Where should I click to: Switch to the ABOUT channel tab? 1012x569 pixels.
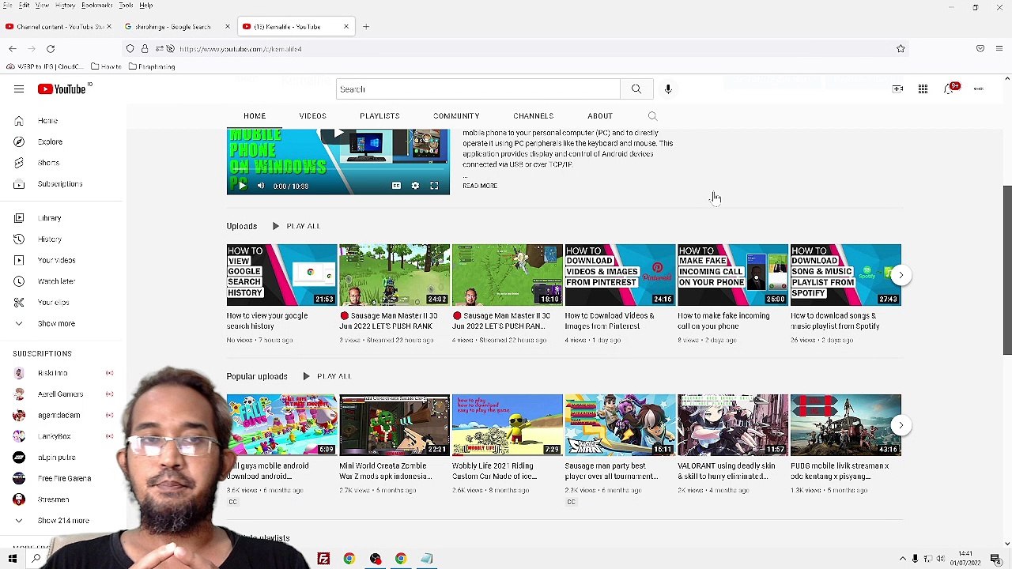pyautogui.click(x=600, y=116)
